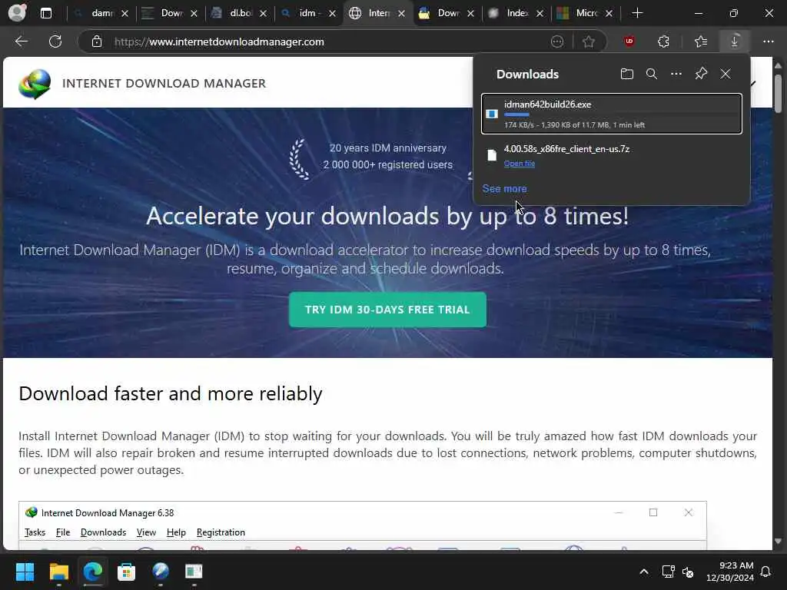787x590 pixels.
Task: Click Registration menu in IDM screenshot
Action: click(x=221, y=532)
